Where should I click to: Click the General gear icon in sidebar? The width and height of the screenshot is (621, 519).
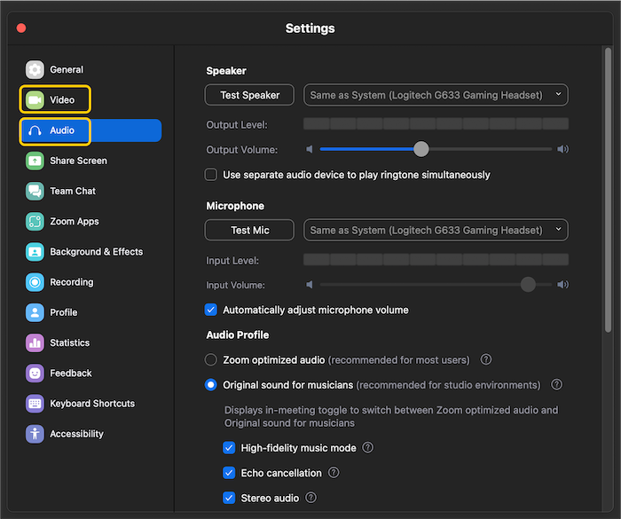point(35,69)
